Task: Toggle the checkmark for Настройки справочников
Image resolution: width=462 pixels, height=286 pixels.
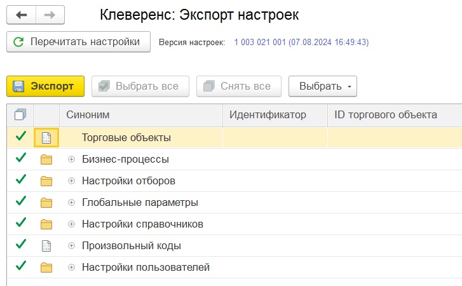Action: click(20, 222)
